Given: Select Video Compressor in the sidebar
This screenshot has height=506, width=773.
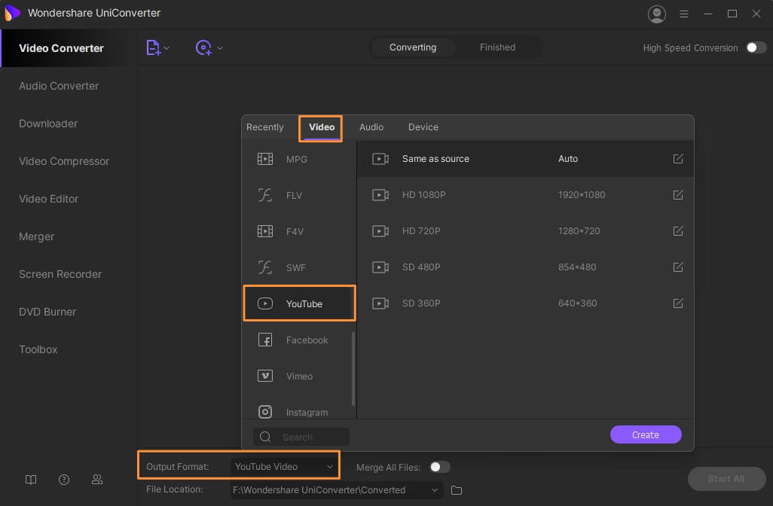Looking at the screenshot, I should 64,161.
